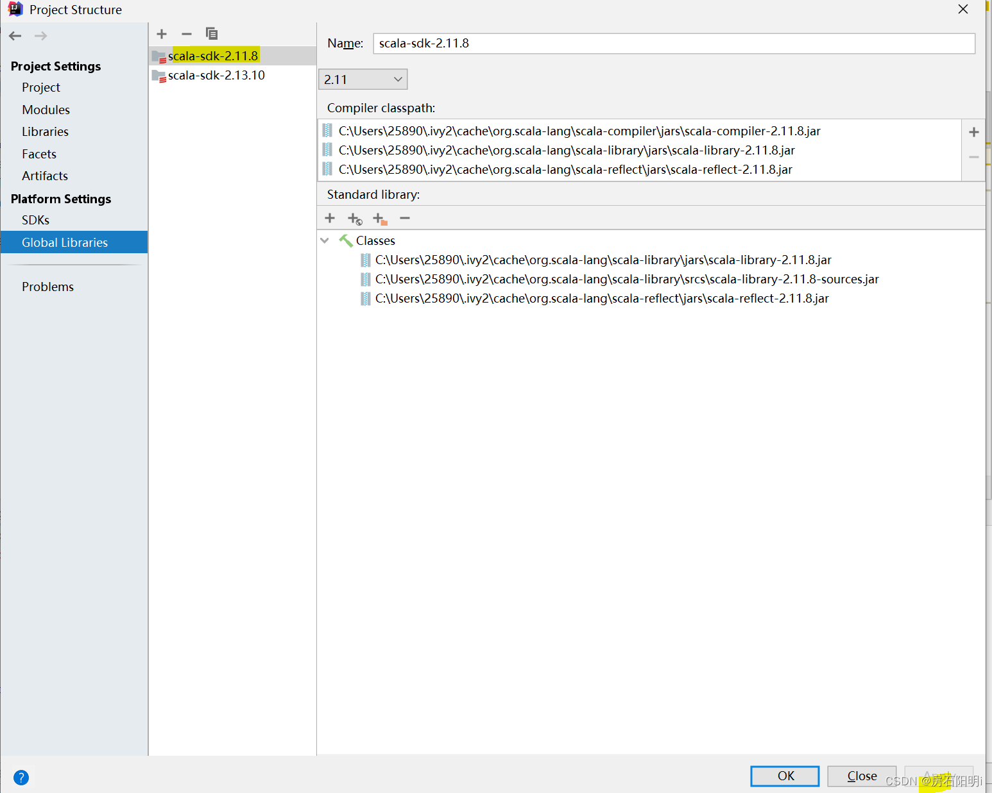
Task: Attach a directory using plus-folder icon
Action: (379, 218)
